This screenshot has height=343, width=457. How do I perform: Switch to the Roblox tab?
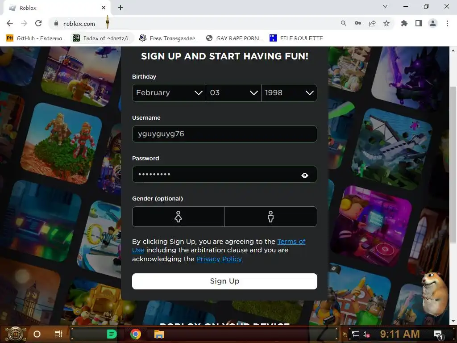(57, 8)
